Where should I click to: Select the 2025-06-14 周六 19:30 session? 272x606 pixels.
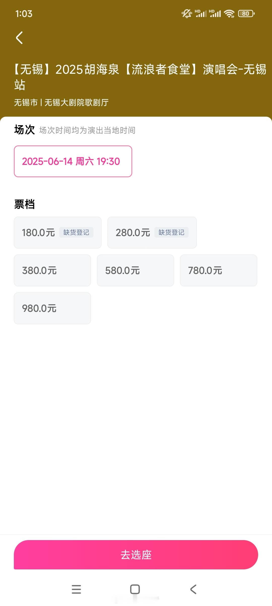click(x=73, y=161)
